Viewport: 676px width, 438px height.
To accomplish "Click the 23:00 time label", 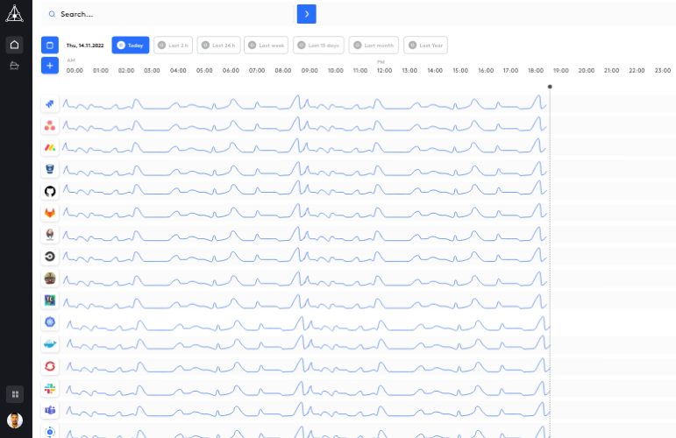I will click(663, 71).
